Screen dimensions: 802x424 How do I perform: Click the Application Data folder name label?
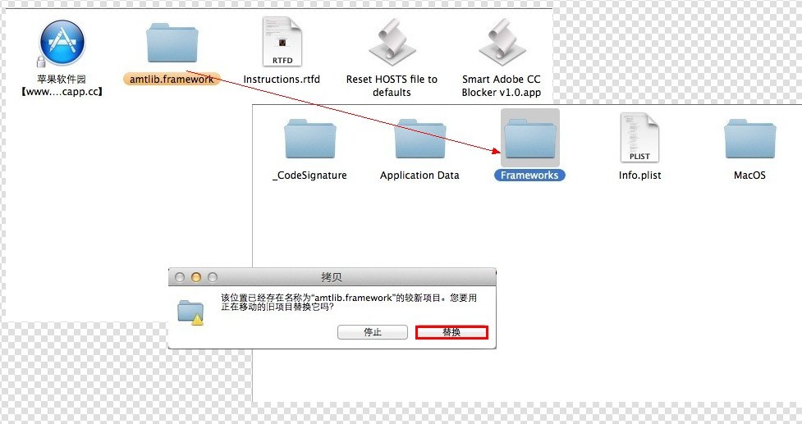coord(419,176)
